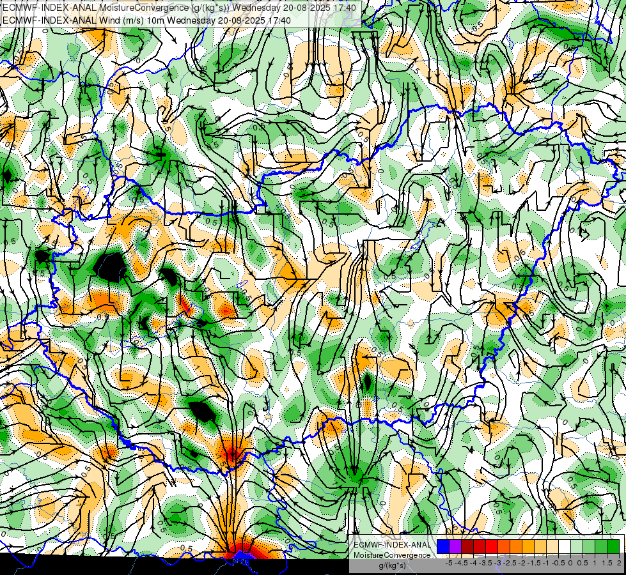Click the blue legend swatch below -5
The image size is (626, 575).
[x=443, y=546]
